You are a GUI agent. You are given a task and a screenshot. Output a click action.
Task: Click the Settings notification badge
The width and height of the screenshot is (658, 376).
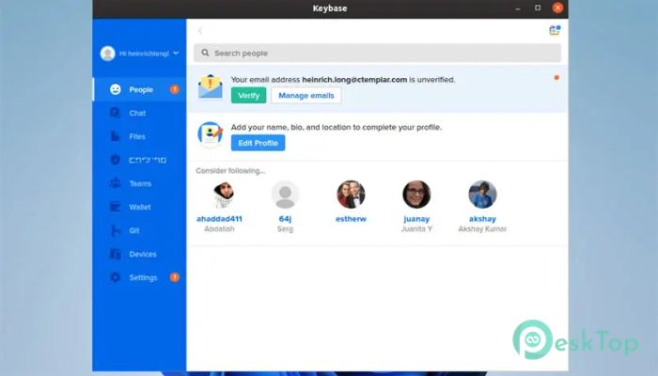click(x=175, y=277)
